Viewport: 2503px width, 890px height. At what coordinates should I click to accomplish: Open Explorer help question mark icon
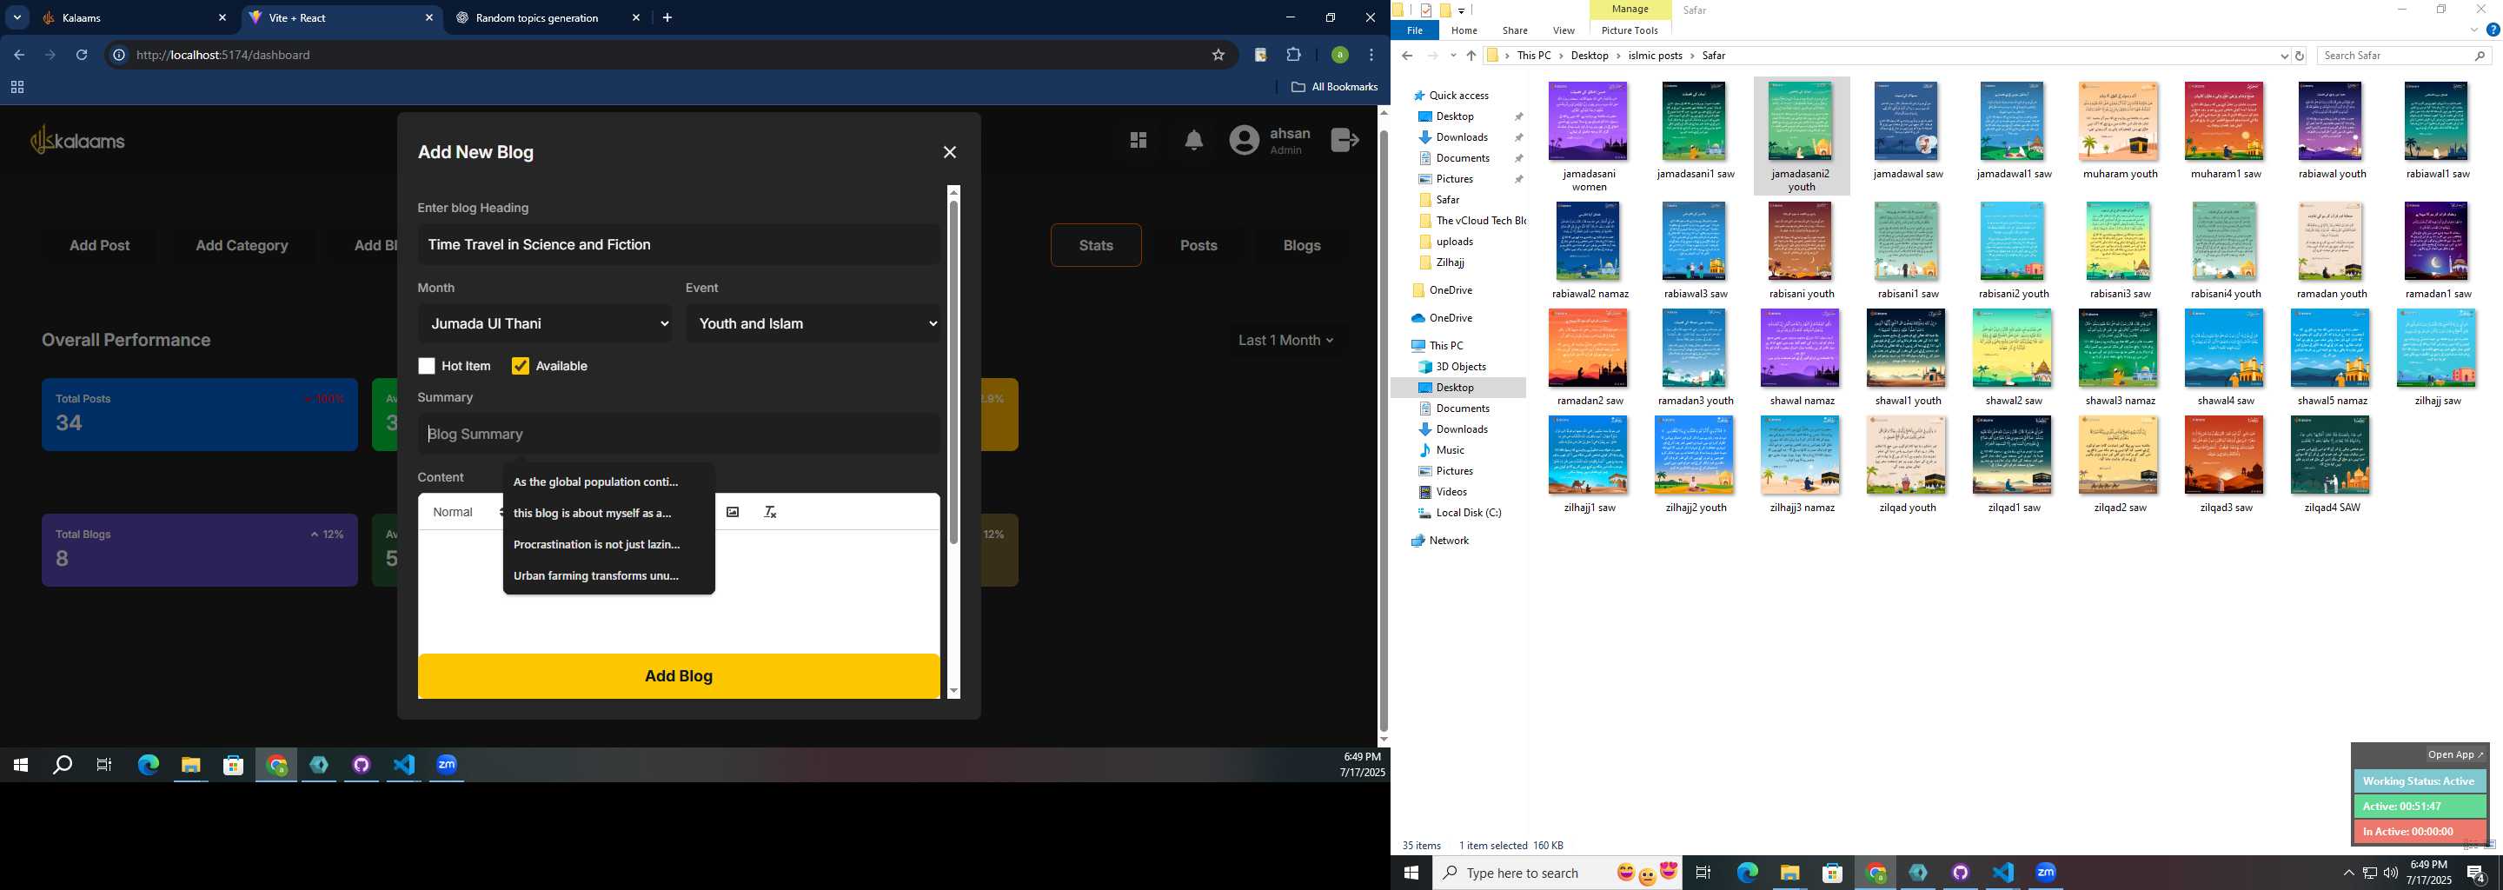click(x=2493, y=30)
